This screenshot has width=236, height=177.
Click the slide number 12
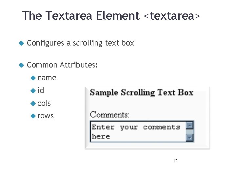(175, 161)
